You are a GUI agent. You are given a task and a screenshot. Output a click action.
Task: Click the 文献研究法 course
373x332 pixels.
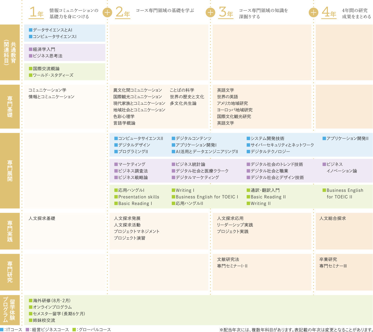[x=228, y=259]
